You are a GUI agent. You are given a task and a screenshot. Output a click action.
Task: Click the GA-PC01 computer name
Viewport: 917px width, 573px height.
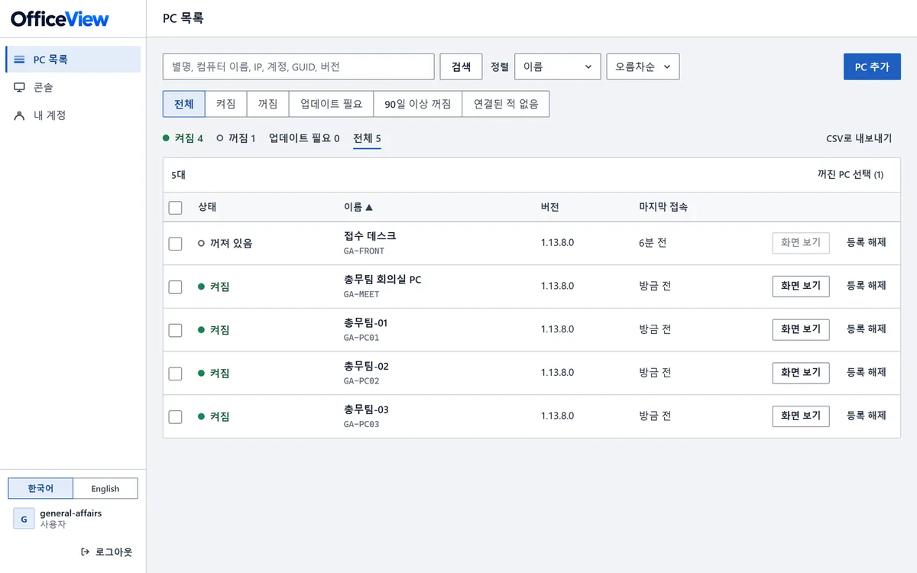pos(361,338)
